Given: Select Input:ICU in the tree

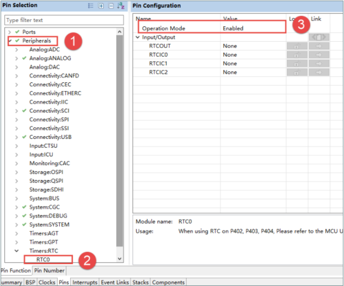Looking at the screenshot, I should pos(41,155).
